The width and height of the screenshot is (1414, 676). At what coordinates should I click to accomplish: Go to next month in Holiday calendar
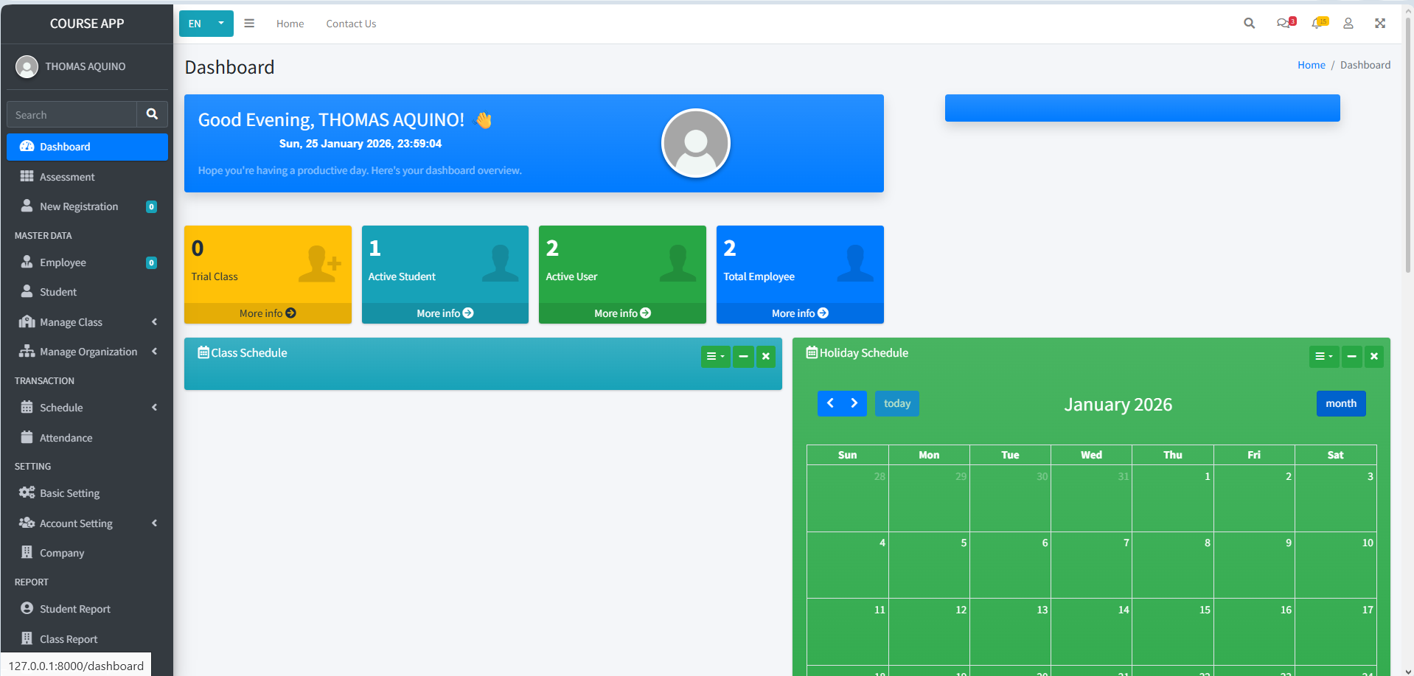854,403
